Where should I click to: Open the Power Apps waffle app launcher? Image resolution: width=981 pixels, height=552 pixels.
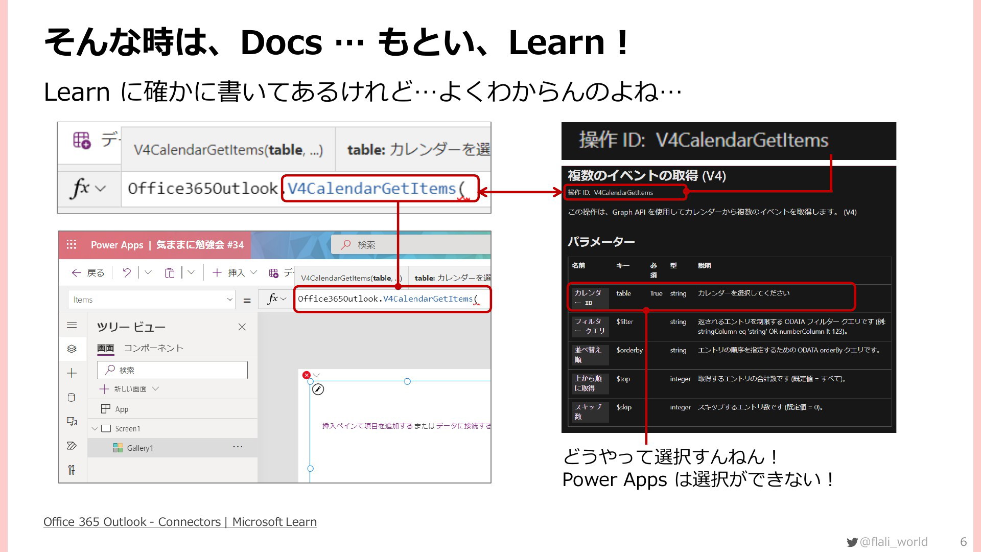coord(72,244)
